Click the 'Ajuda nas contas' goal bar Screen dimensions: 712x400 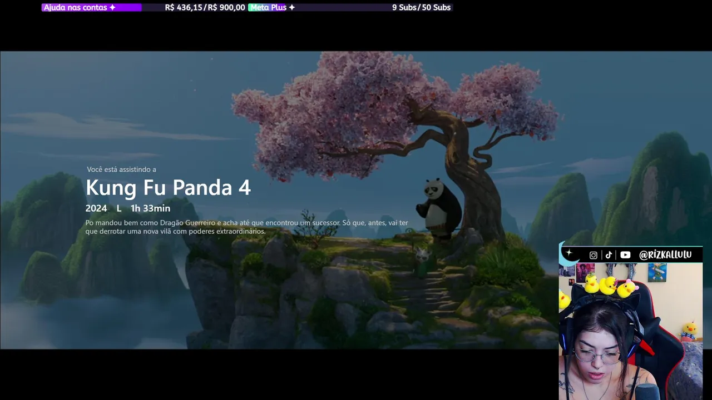[x=144, y=7]
